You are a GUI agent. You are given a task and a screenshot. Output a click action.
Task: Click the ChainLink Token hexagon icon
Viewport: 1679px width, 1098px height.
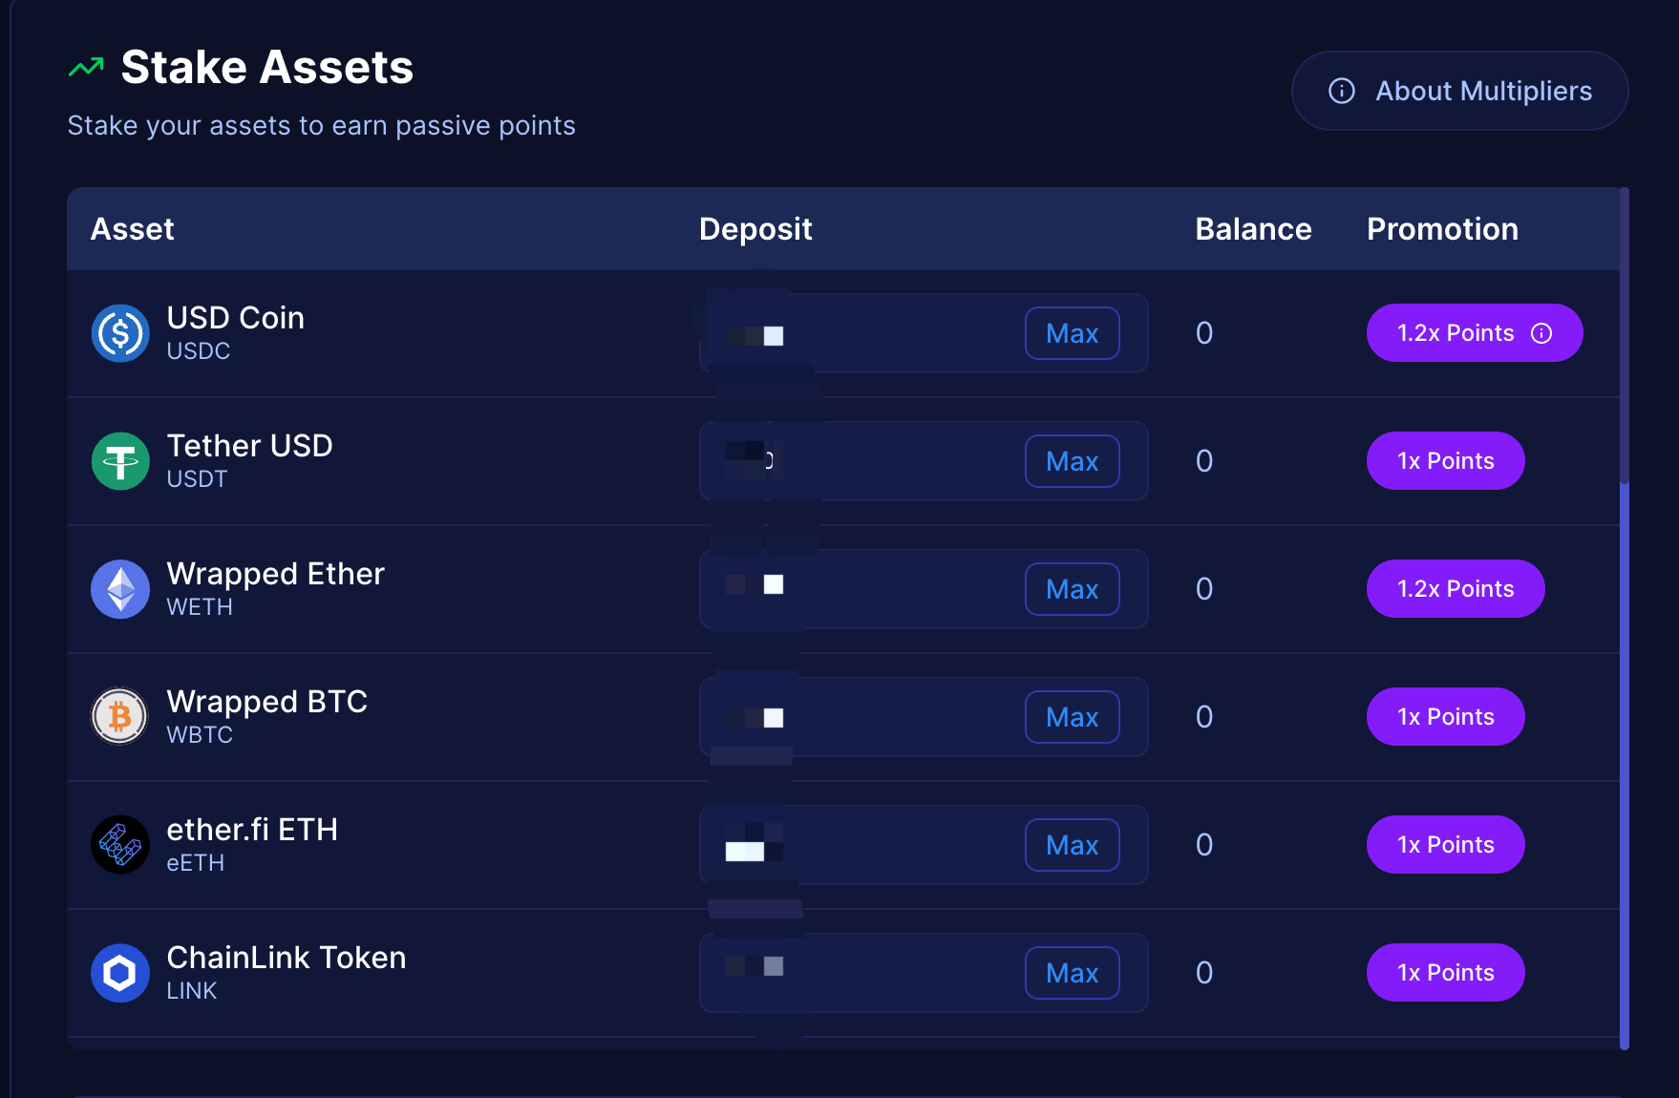point(120,972)
